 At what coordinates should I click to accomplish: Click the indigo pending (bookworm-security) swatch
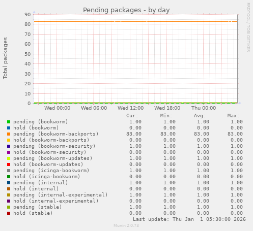pyautogui.click(x=9, y=146)
